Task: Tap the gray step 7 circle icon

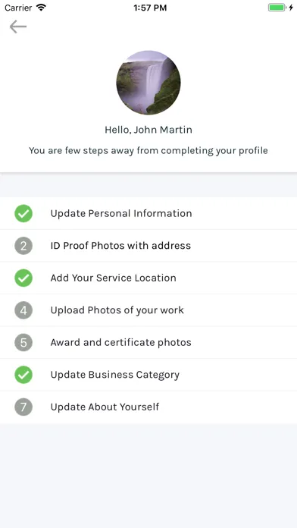Action: pos(23,407)
